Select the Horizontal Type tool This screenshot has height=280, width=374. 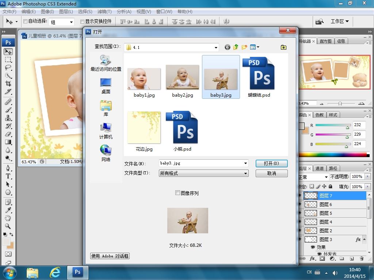8,176
